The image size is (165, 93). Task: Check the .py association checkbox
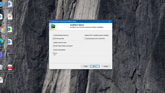(x=54, y=53)
